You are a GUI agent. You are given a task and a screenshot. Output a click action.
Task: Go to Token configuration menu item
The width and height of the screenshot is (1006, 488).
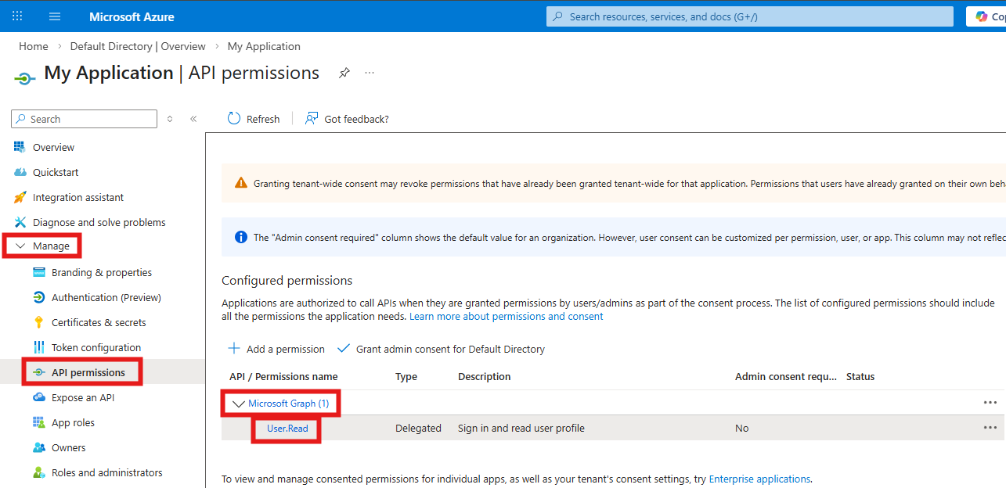pyautogui.click(x=96, y=347)
